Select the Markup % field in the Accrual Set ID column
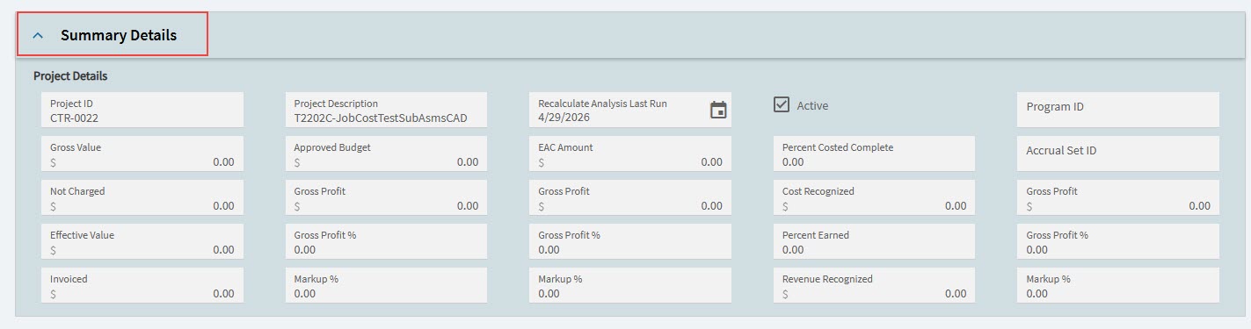 [x=1117, y=285]
